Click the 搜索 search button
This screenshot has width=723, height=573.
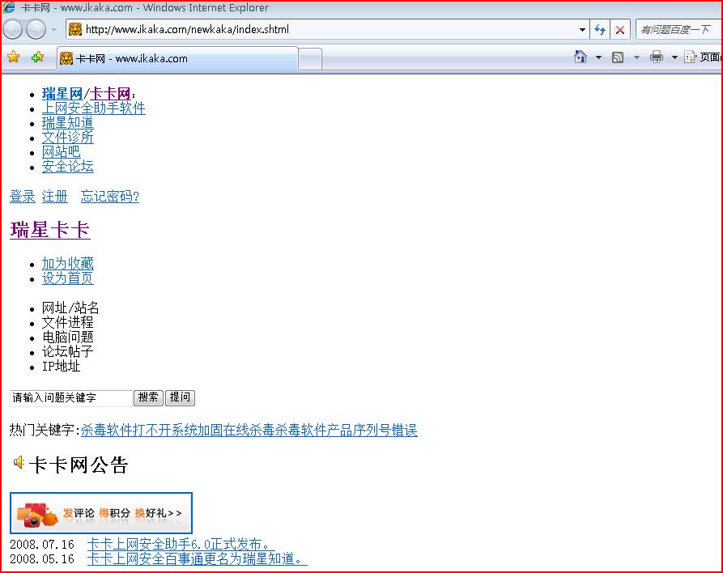(148, 397)
